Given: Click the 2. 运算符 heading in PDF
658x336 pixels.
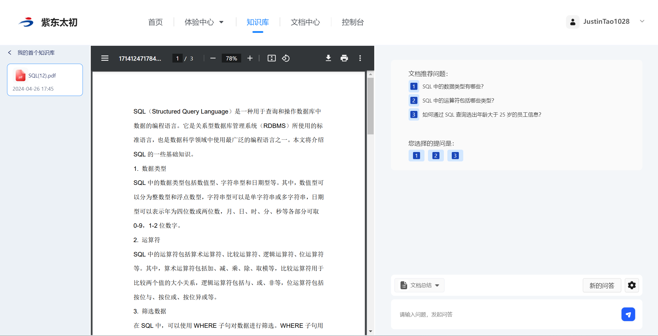Looking at the screenshot, I should 147,240.
